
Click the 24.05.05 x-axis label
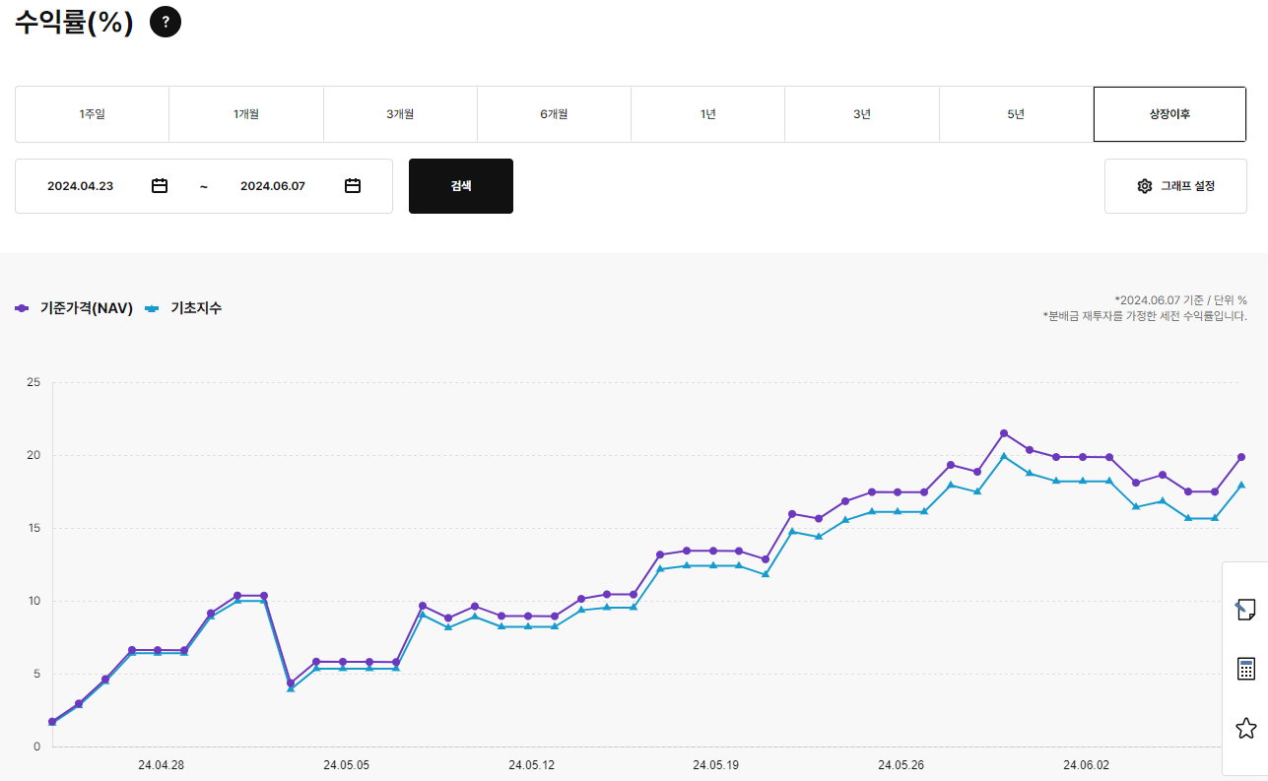(346, 764)
